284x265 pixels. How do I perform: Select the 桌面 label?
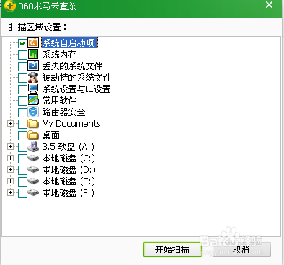[50, 135]
